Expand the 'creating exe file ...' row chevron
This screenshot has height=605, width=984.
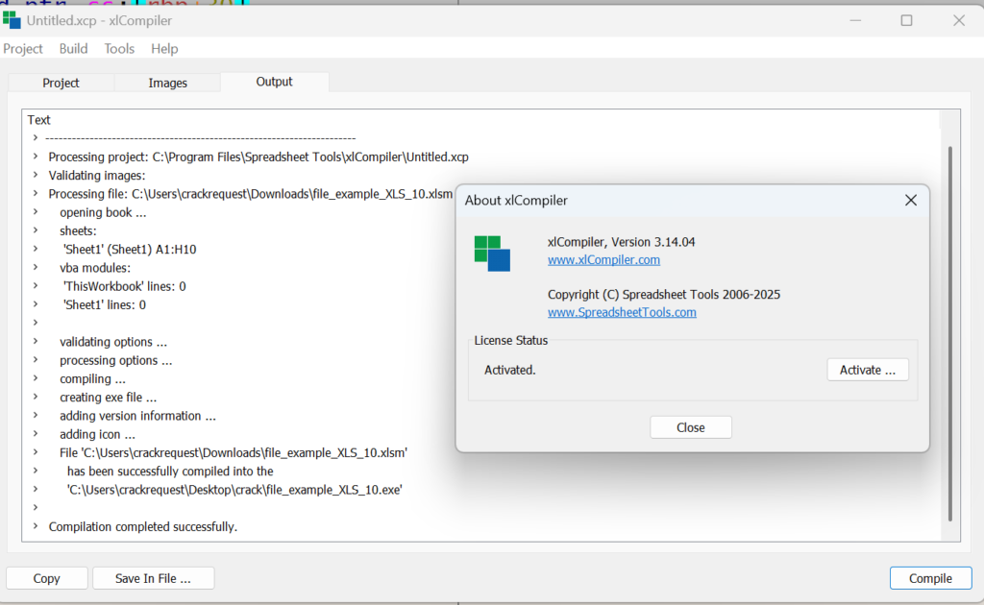click(36, 397)
